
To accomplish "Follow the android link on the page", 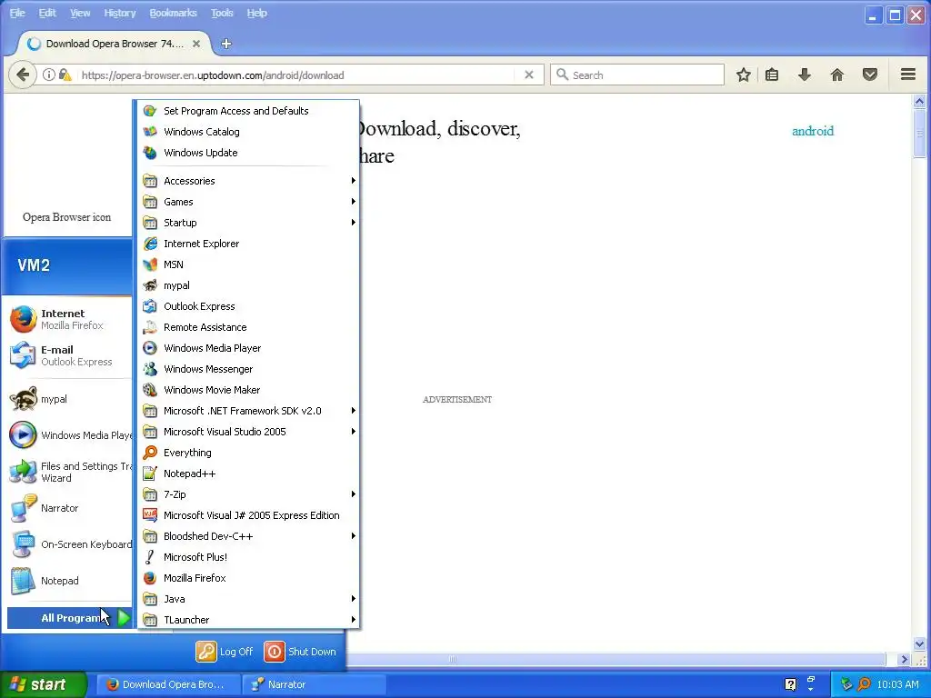I will [812, 131].
